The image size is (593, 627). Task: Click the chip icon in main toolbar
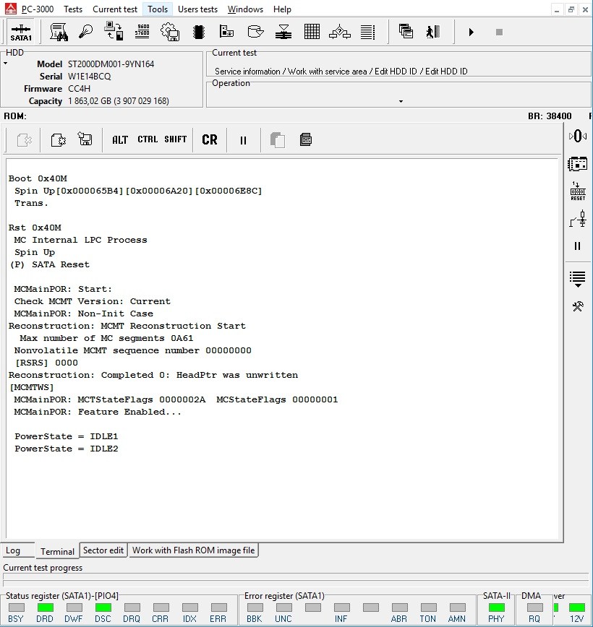pos(199,32)
